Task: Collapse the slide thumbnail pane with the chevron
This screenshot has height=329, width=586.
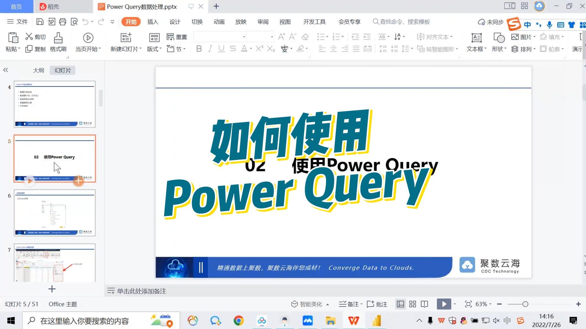Action: point(5,70)
